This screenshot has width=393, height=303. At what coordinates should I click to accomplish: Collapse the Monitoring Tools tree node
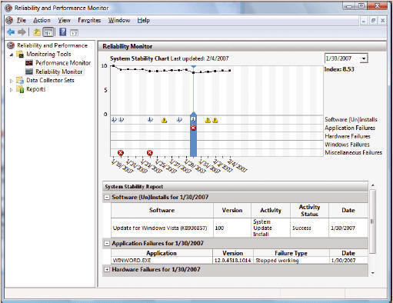[12, 55]
